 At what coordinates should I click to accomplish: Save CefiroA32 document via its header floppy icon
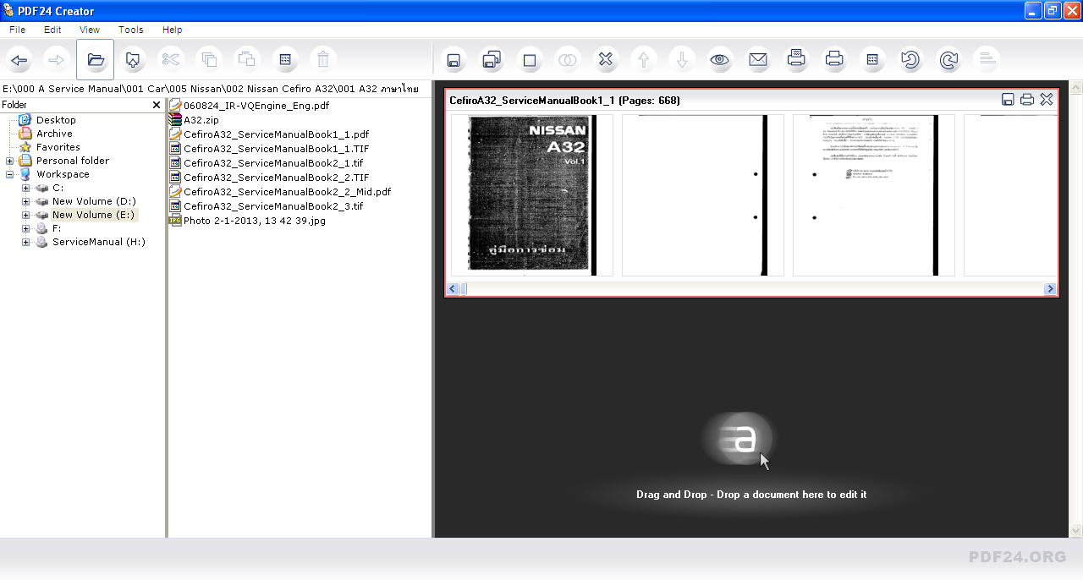click(x=1008, y=100)
